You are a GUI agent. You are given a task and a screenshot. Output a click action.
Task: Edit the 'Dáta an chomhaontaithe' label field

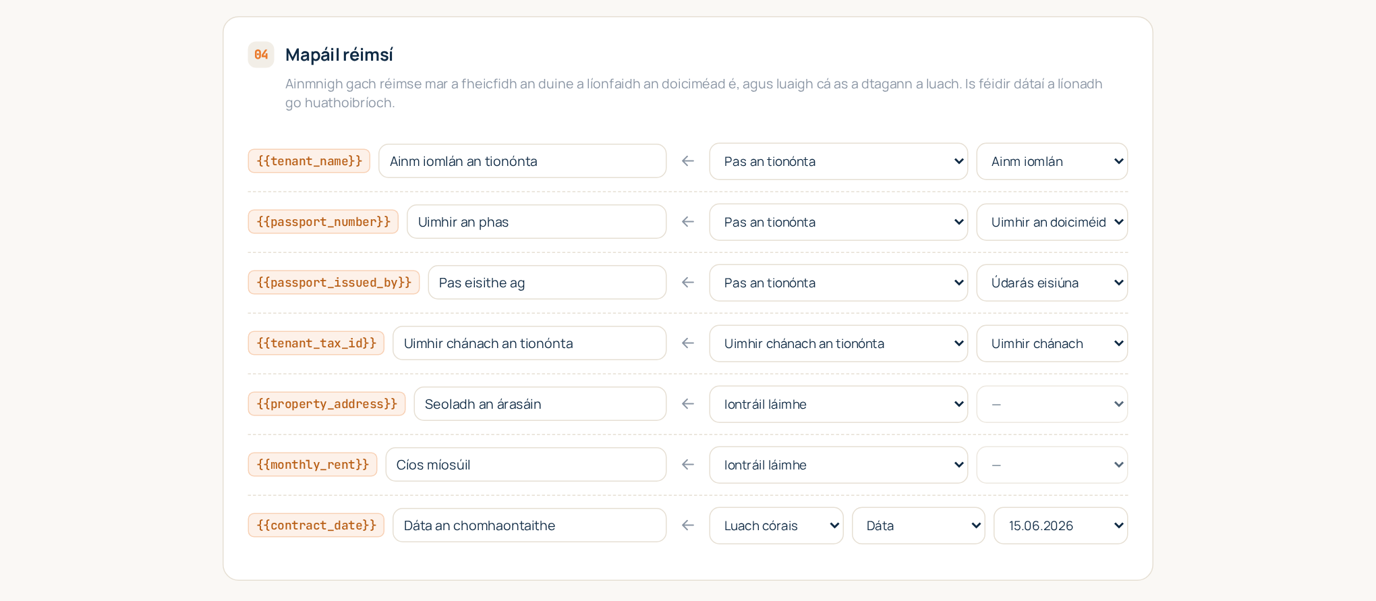(529, 525)
